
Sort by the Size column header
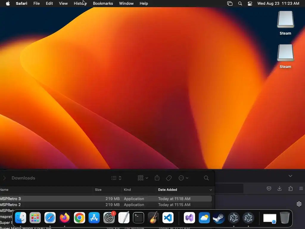pyautogui.click(x=98, y=190)
